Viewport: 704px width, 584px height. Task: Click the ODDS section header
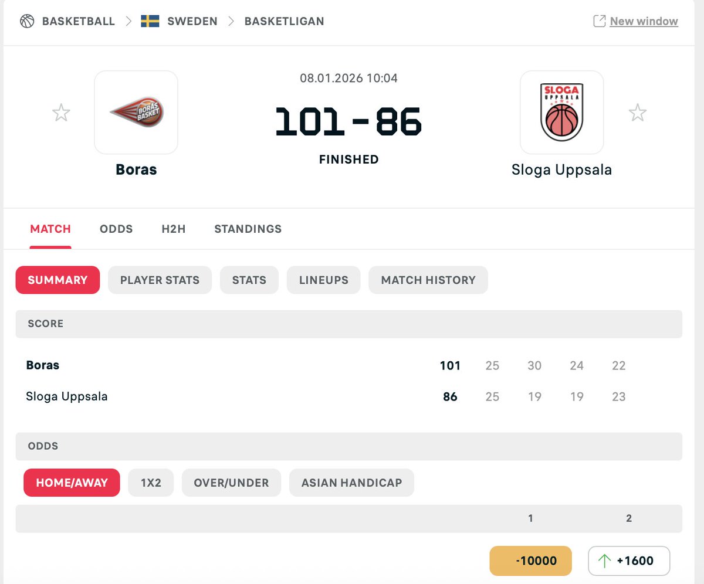pos(348,446)
